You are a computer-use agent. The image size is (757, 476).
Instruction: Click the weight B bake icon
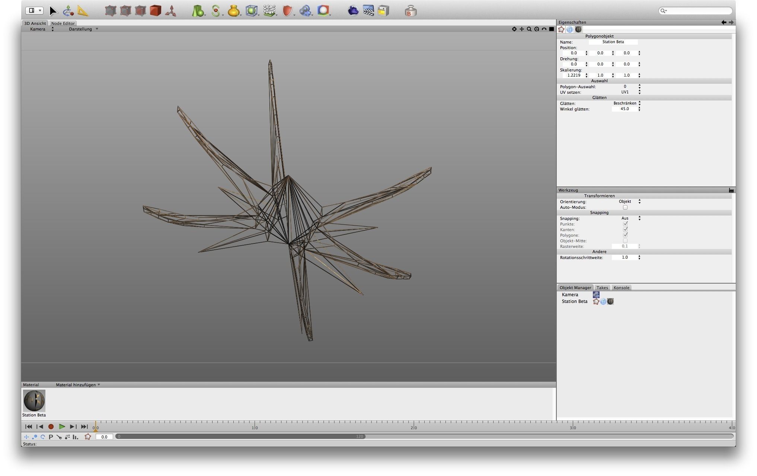410,11
